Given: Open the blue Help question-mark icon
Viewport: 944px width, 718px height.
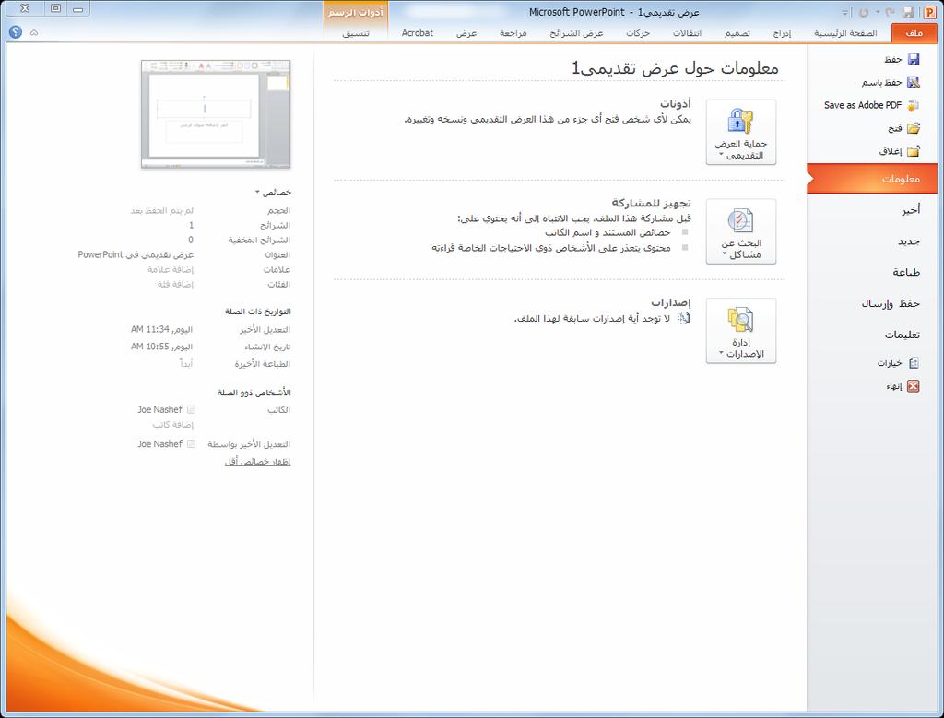Looking at the screenshot, I should [16, 32].
